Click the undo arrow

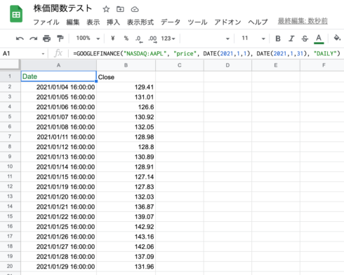click(20, 38)
